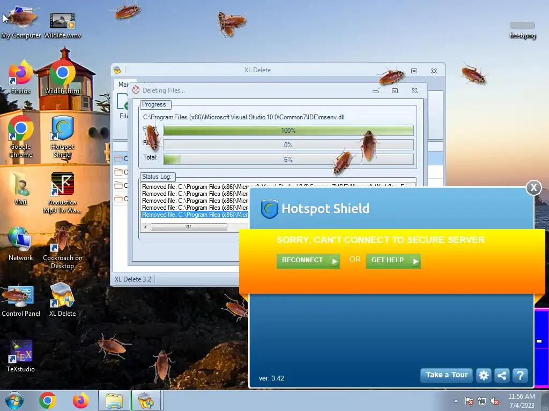Open clock showing 11:56 AM
Screen dimensions: 549x411
point(522,400)
